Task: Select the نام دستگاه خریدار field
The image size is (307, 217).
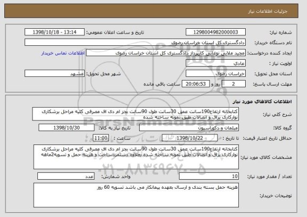Action: (135, 43)
